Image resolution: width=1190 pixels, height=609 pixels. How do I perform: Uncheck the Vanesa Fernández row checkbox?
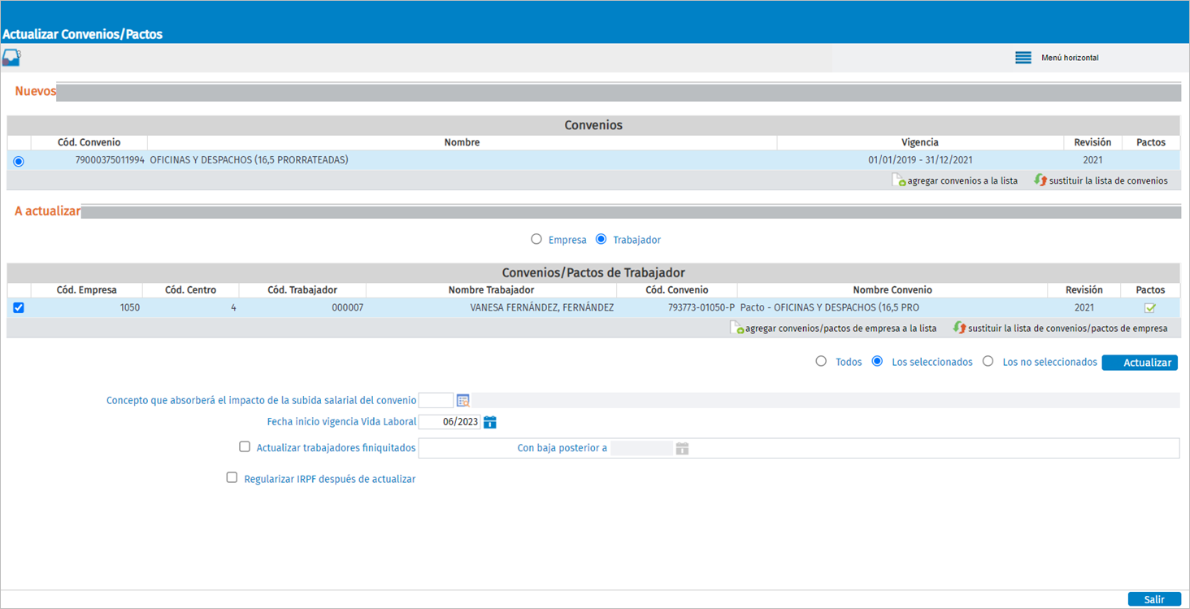click(19, 307)
